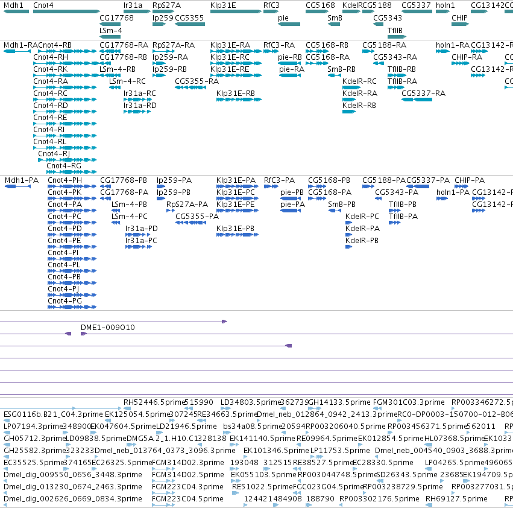Click transcript LSm-4-RC
Image resolution: width=513 pixels, height=508 pixels.
tap(127, 81)
